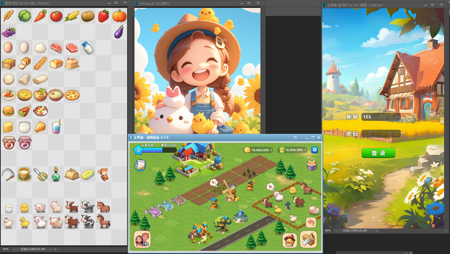Screen dimensions: 450x254
Task: Click the wheat icon in the icon sheet
Action: coord(8,16)
